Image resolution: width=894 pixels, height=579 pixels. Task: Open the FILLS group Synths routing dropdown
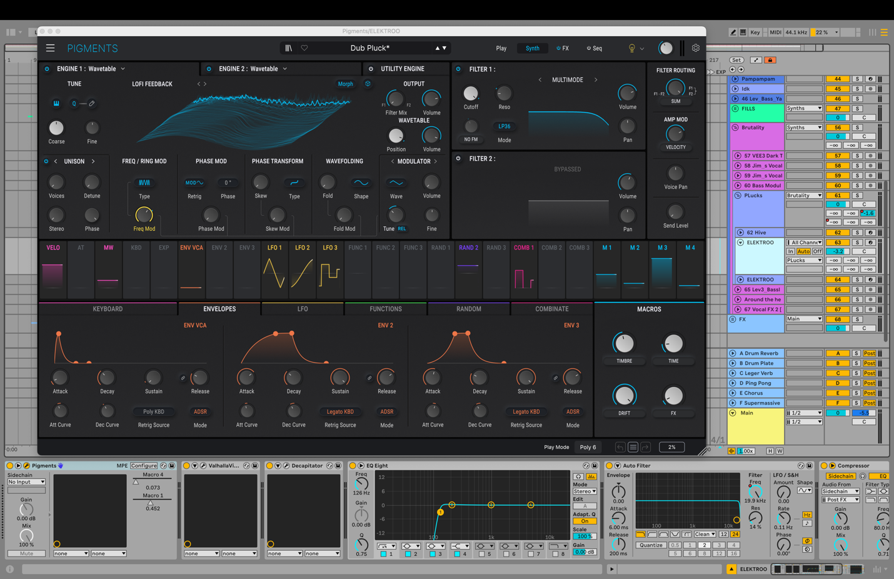click(x=804, y=108)
